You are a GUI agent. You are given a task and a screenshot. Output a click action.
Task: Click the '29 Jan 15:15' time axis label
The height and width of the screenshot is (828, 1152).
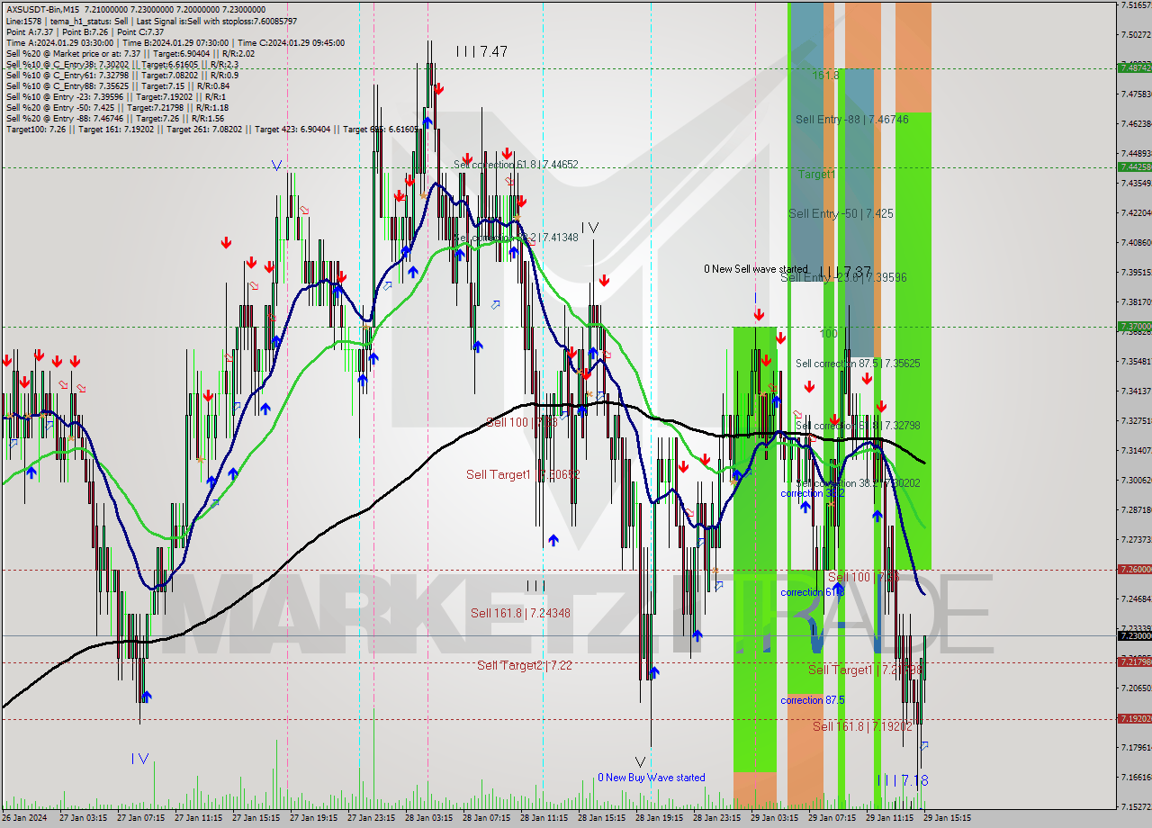click(947, 818)
